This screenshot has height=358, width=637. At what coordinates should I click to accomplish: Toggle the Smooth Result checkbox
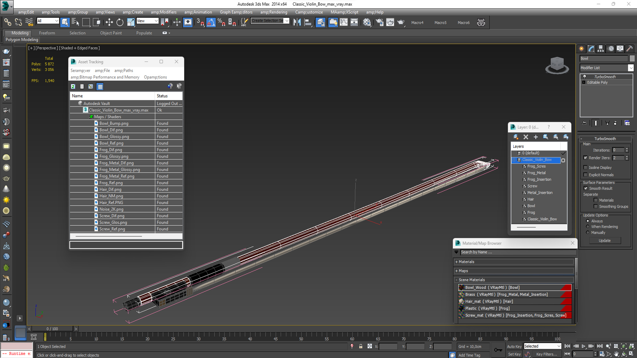586,188
